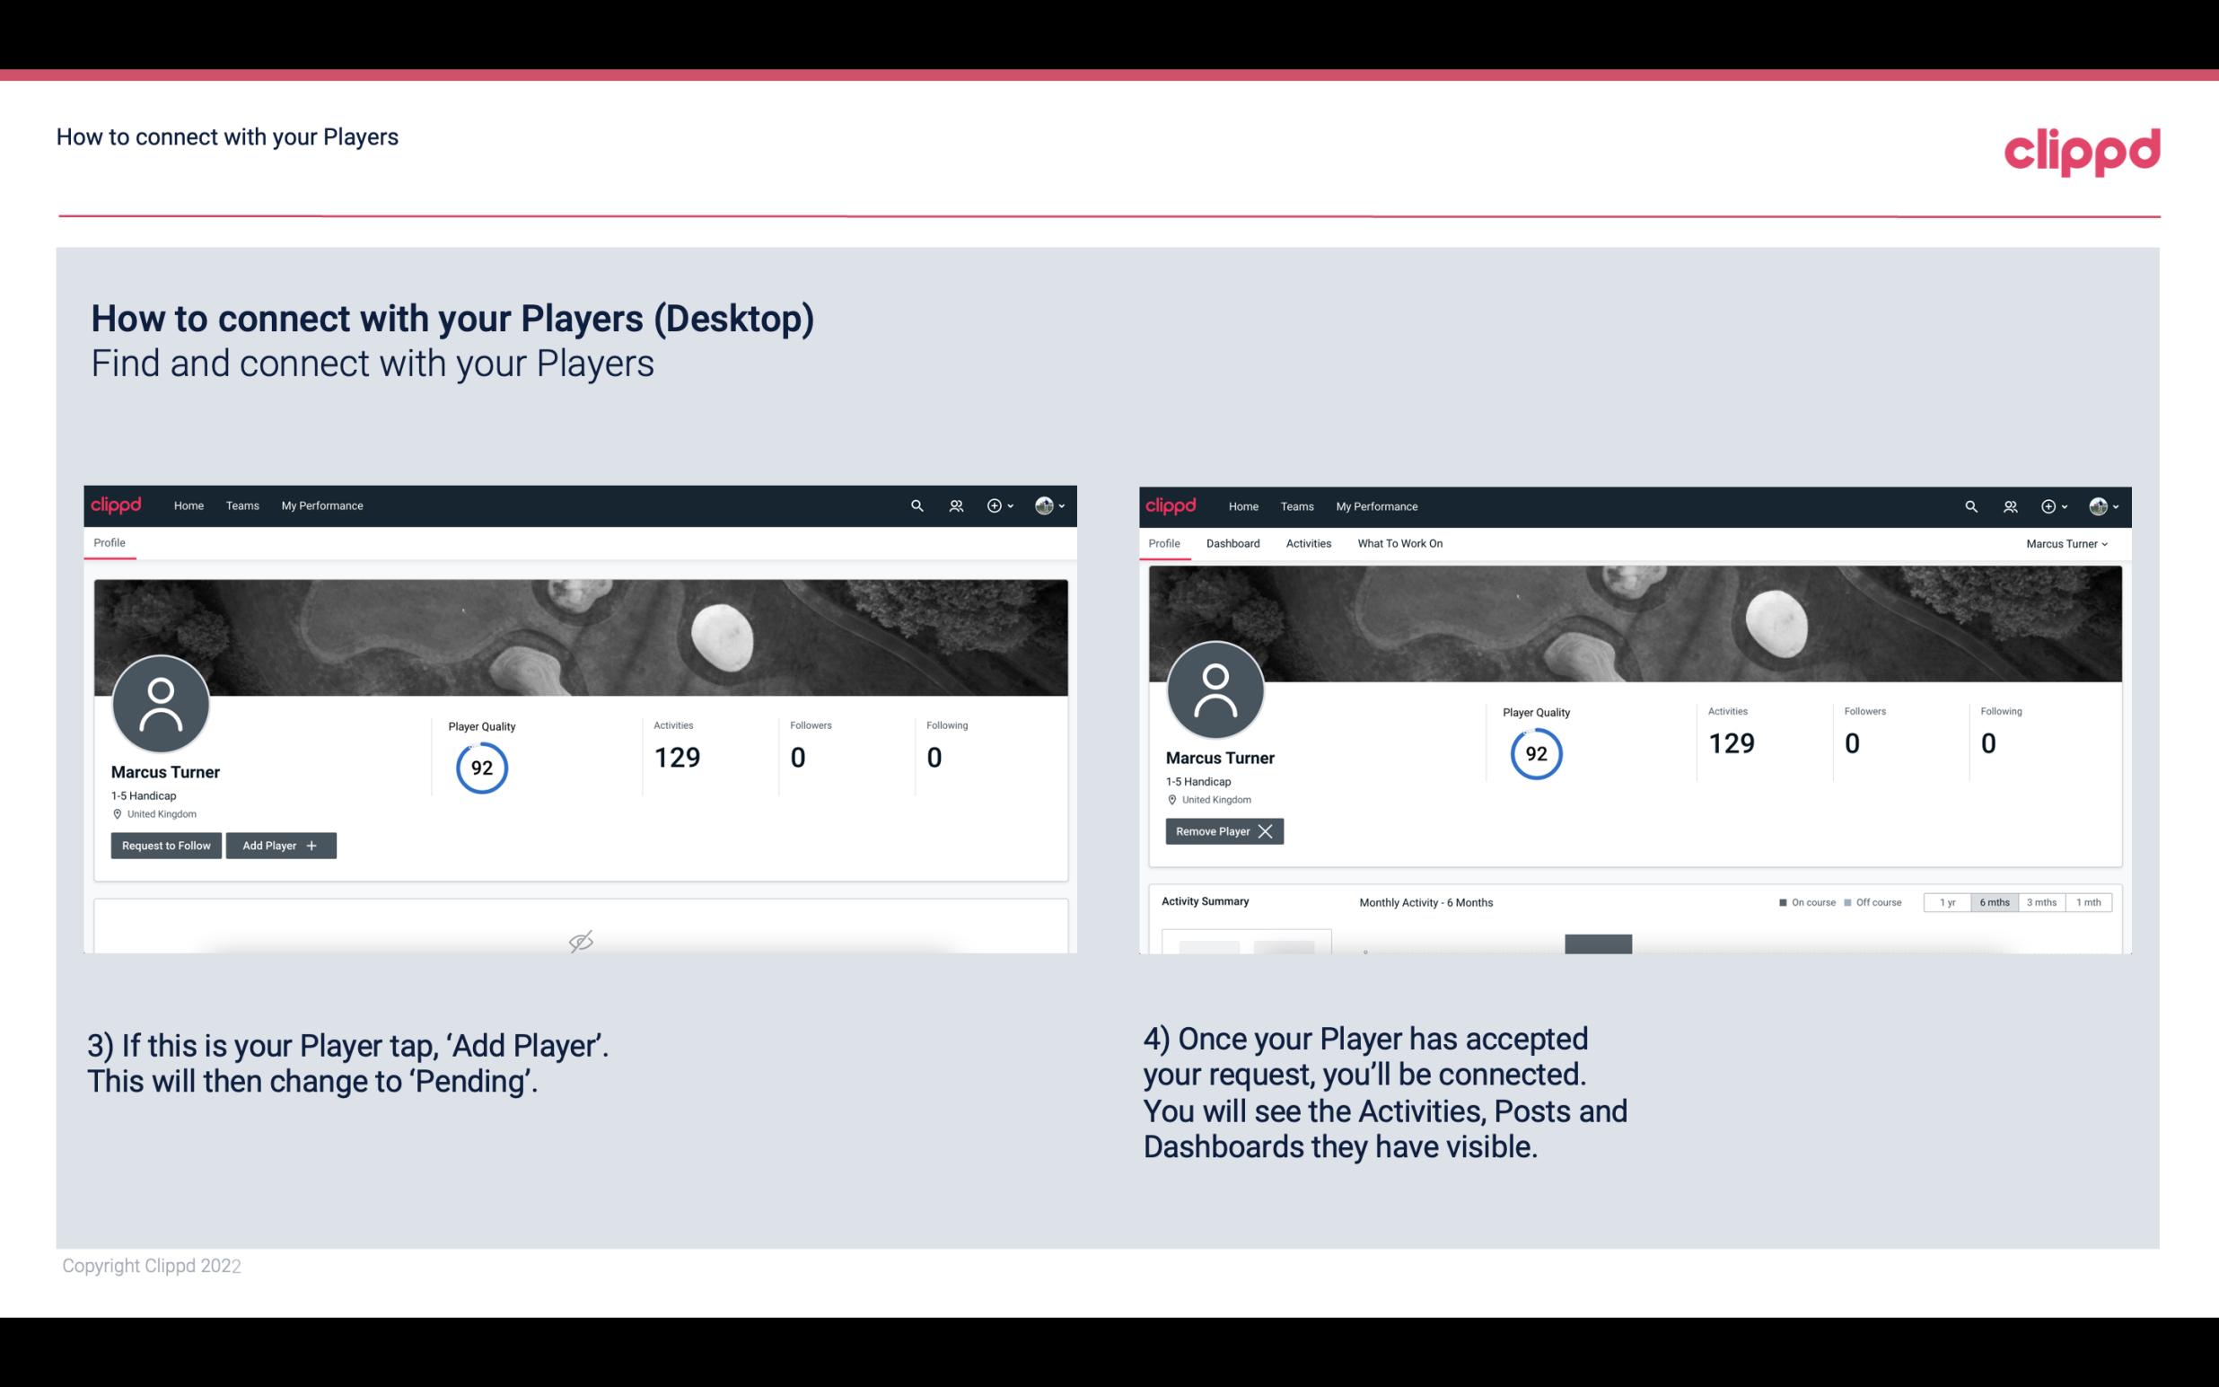Click the search icon in left navbar
This screenshot has width=2219, height=1387.
[x=914, y=505]
